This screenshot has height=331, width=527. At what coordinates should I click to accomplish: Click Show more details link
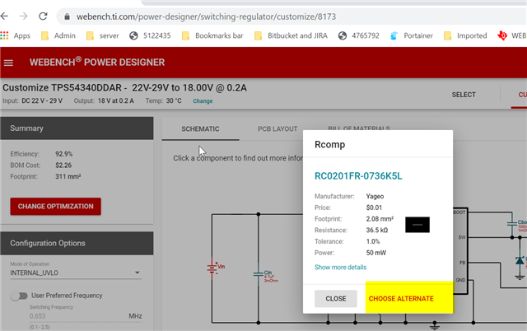[340, 267]
